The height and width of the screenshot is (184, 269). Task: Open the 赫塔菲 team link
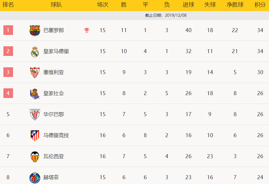coord(51,177)
